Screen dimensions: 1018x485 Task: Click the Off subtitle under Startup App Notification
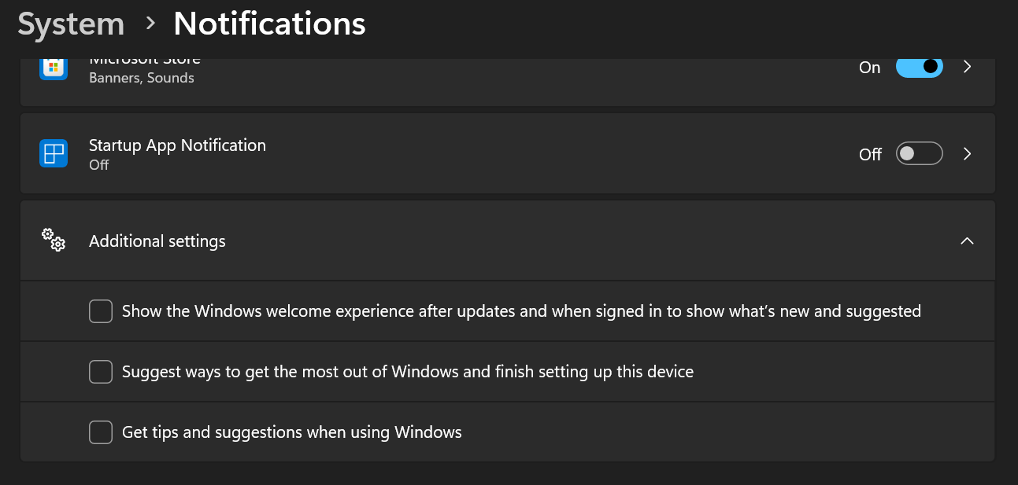pos(98,165)
